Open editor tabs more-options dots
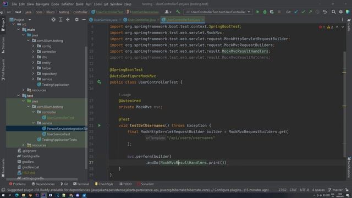Screen dimensions: 352x198 coord(343,20)
